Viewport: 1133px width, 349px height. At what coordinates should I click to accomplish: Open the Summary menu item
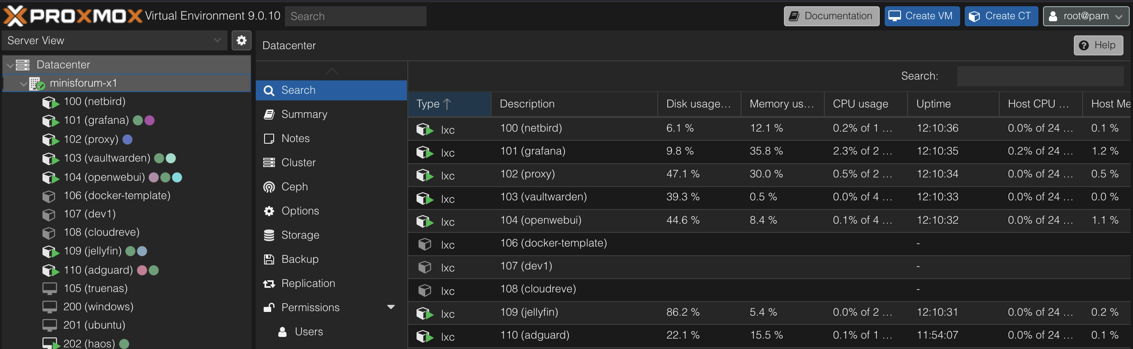[331, 114]
